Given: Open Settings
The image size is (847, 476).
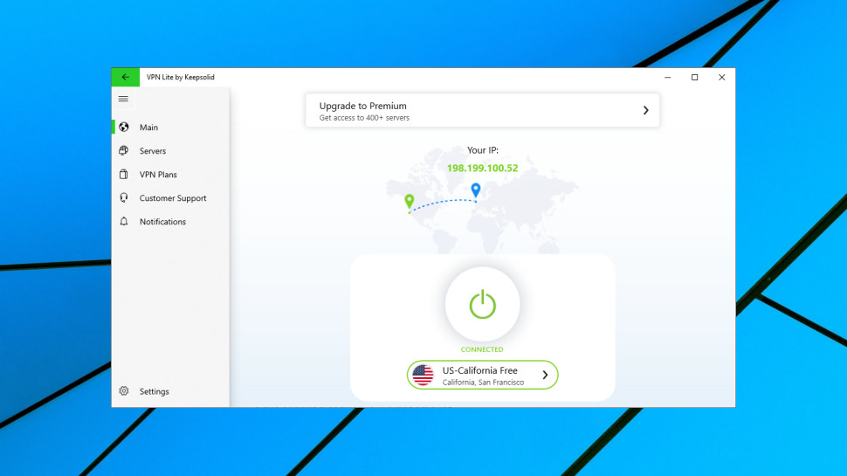Looking at the screenshot, I should pyautogui.click(x=170, y=391).
